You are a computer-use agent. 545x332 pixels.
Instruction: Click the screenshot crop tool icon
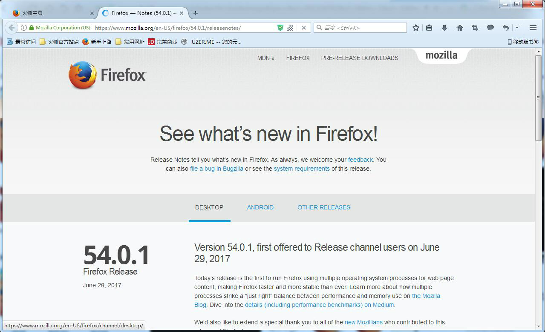pos(475,28)
